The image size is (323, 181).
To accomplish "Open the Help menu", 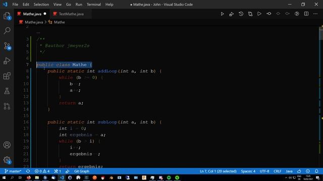I will pos(109,5).
